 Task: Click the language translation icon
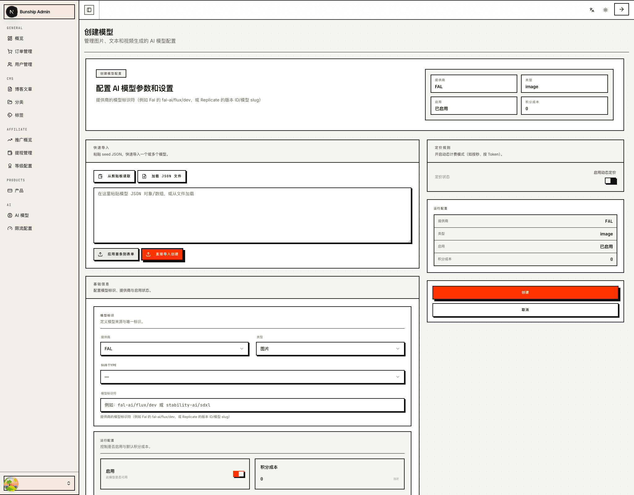[592, 10]
